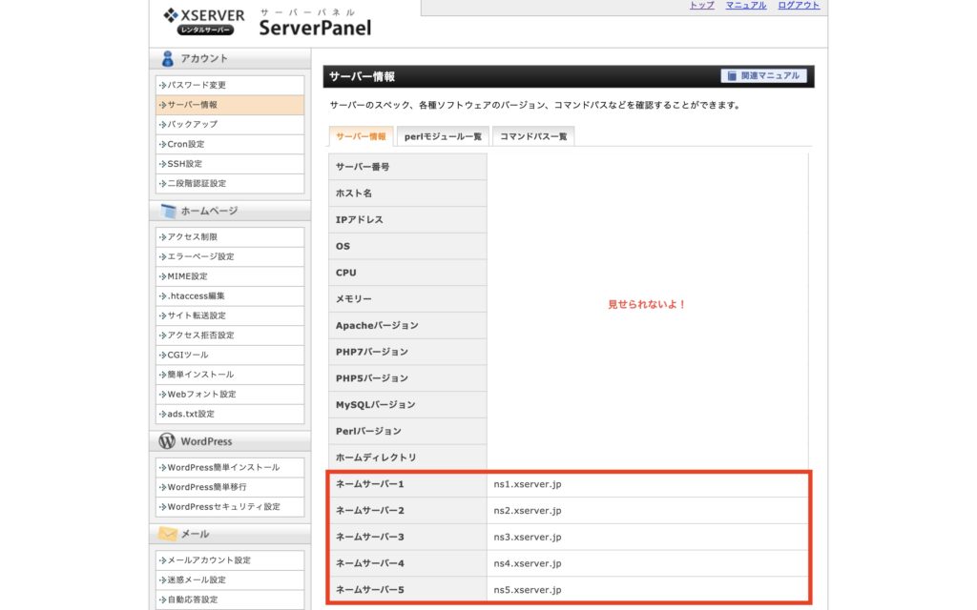Click the Perlバージョン row label
The image size is (977, 610).
[x=368, y=432]
